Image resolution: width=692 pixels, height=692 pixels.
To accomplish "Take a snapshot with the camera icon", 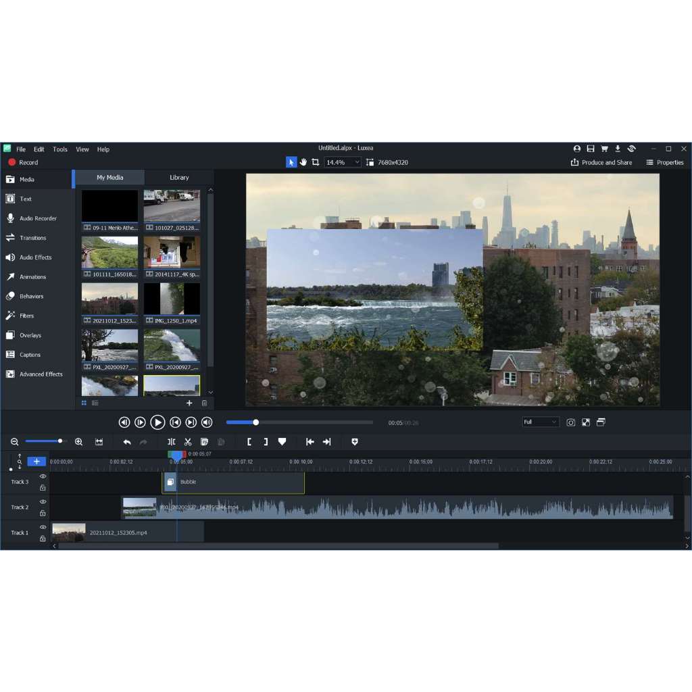I will tap(571, 422).
